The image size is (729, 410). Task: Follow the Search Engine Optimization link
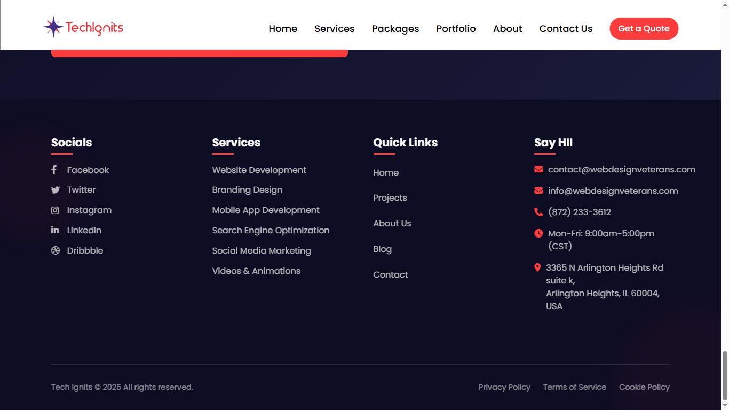pos(271,230)
